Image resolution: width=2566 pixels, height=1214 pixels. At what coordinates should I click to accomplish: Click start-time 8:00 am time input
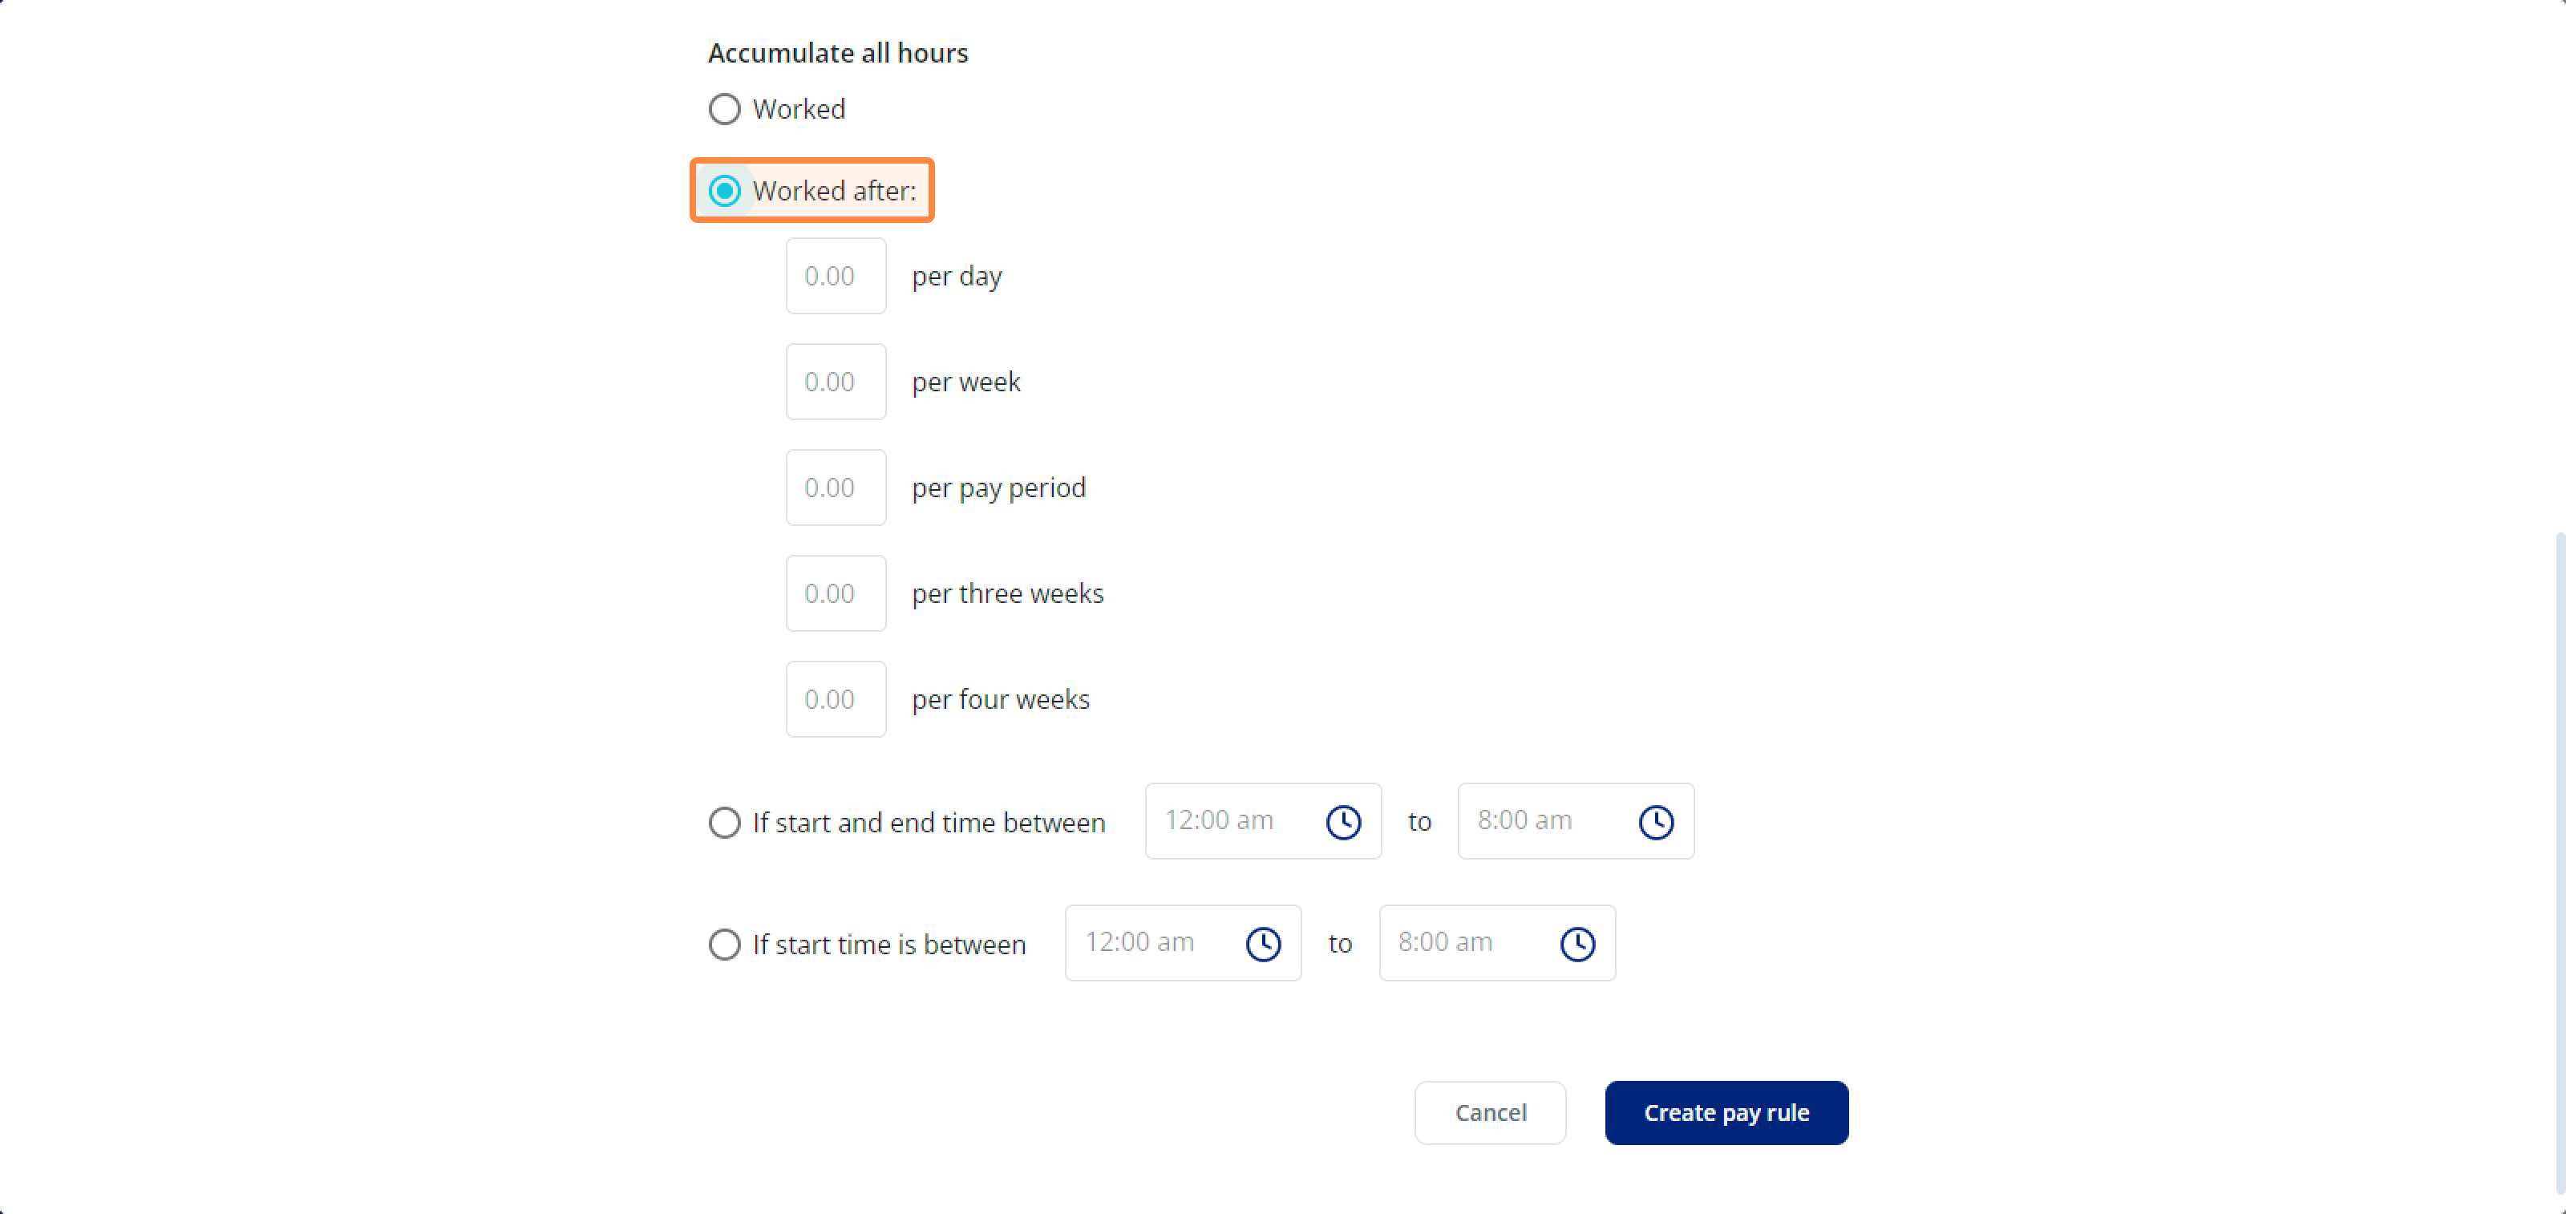click(x=1497, y=943)
